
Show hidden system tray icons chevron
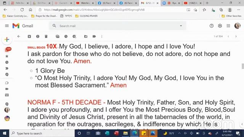pyautogui.click(x=179, y=133)
